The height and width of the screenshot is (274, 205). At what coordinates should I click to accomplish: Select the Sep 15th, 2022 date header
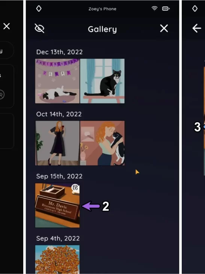click(x=59, y=176)
